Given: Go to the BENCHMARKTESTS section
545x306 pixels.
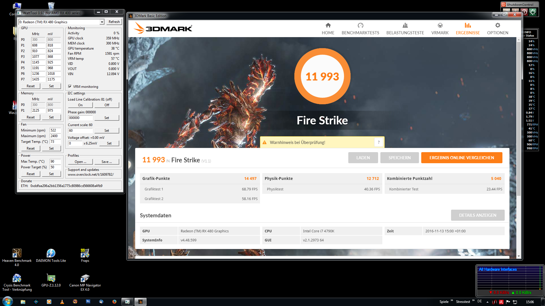Looking at the screenshot, I should [x=360, y=29].
